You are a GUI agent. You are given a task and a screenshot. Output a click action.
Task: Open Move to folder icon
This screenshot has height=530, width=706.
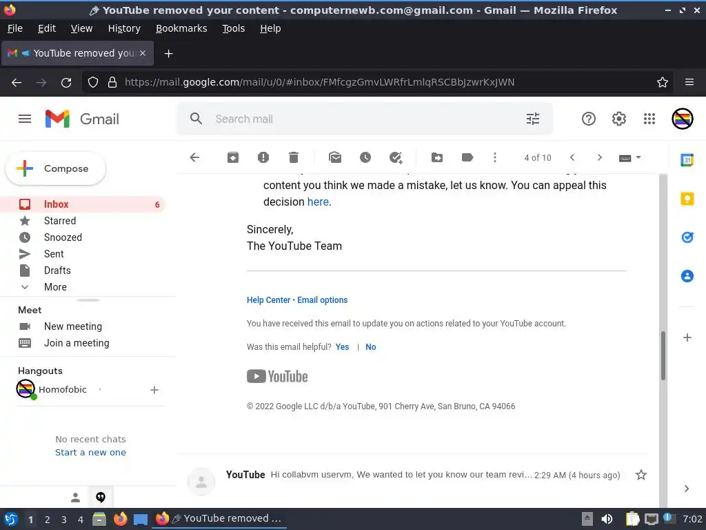pos(436,157)
